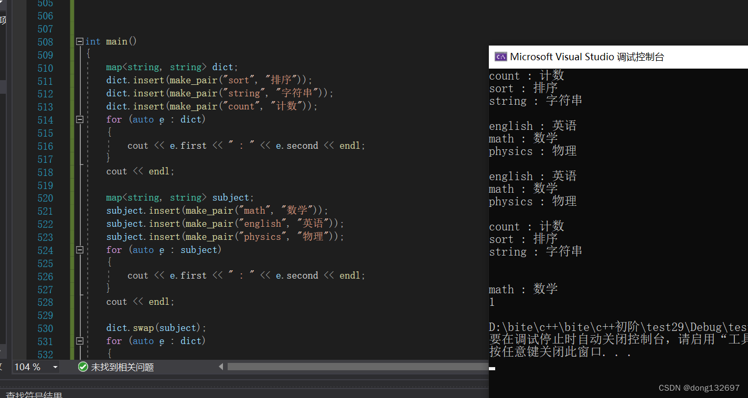Collapse the for loop at line 531
Image resolution: width=748 pixels, height=398 pixels.
pos(80,341)
